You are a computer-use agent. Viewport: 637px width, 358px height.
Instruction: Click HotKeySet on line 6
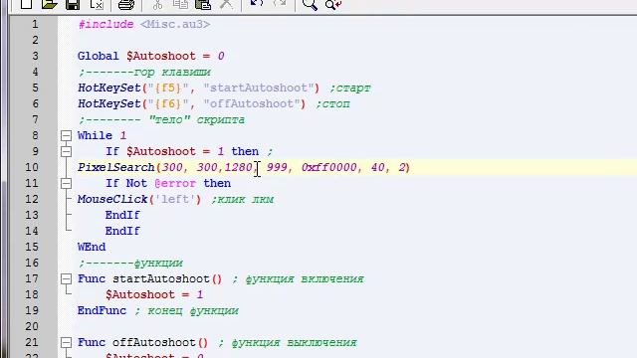pyautogui.click(x=109, y=103)
